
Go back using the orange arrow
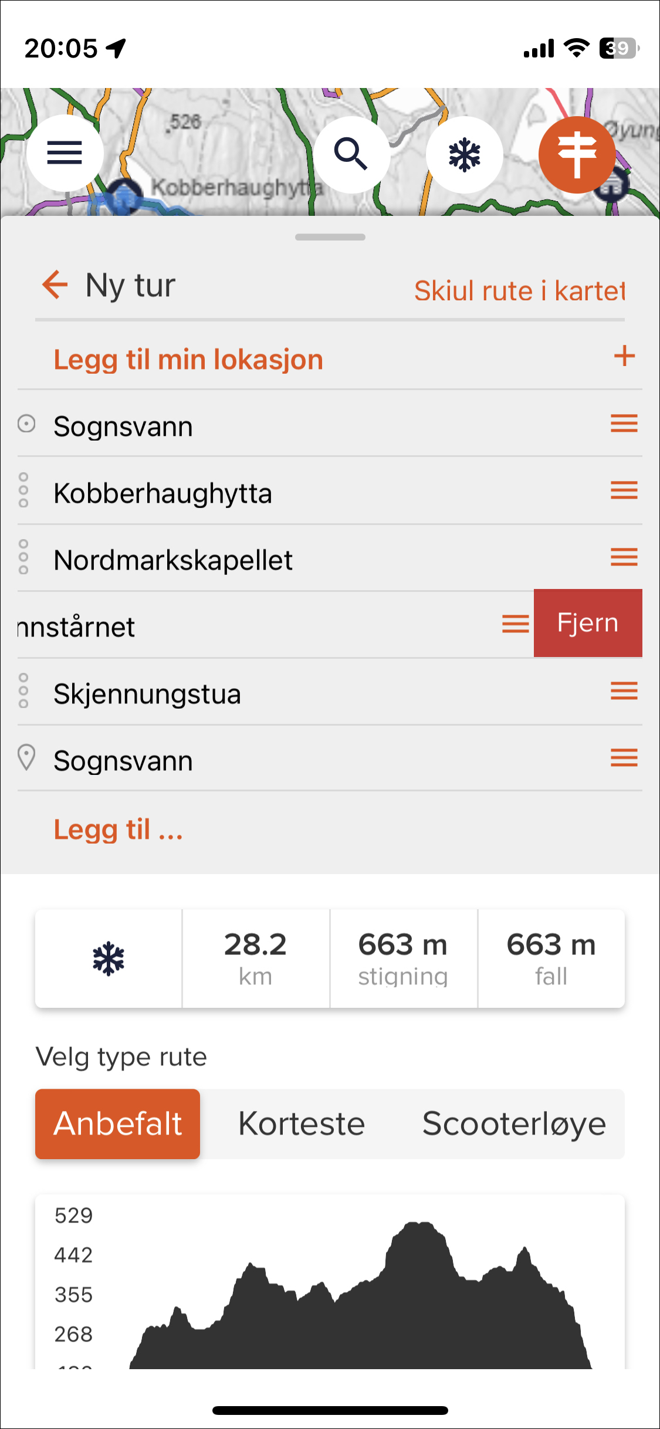click(x=55, y=285)
